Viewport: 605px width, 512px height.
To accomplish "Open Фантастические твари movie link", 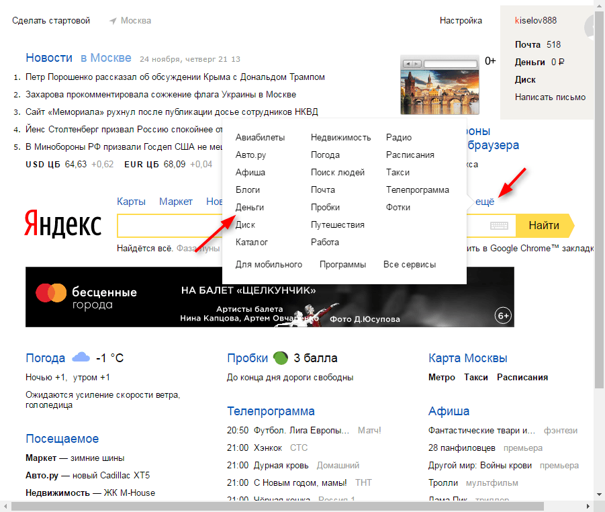I will [482, 431].
